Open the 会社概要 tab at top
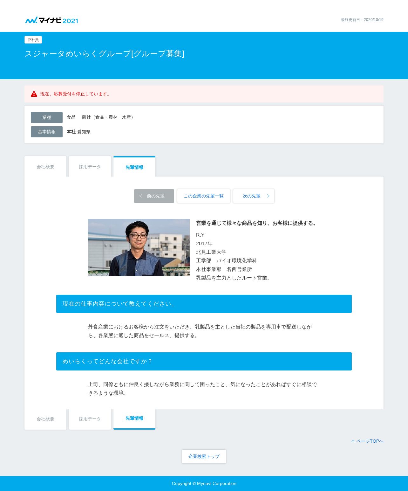This screenshot has height=491, width=408. [45, 167]
